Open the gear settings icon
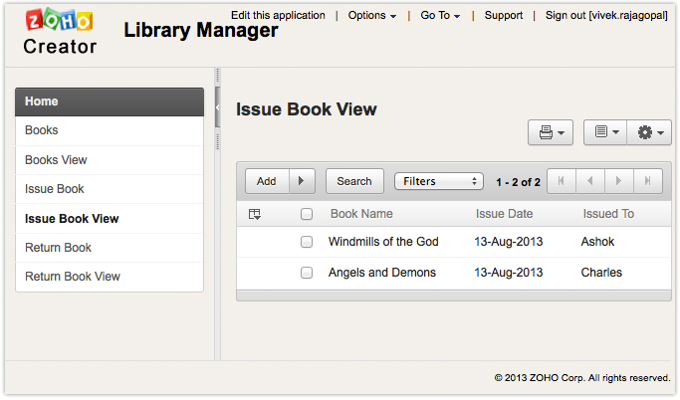 tap(649, 132)
